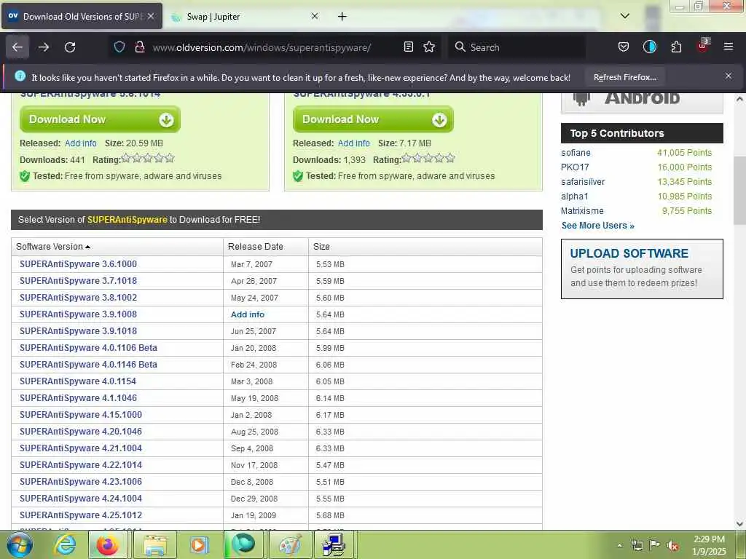746x559 pixels.
Task: Open the UPLOAD SOFTWARE banner
Action: 642,269
